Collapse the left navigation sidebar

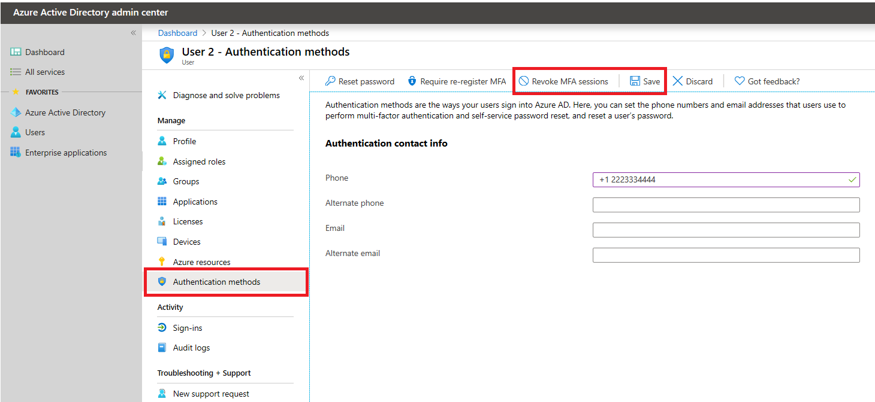click(x=134, y=33)
